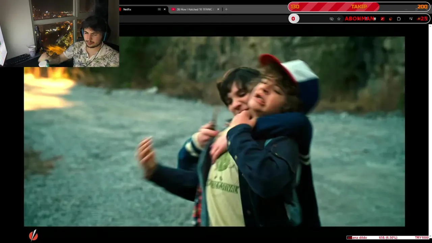This screenshot has height=243, width=432.
Task: Click the Netflix video to pause playback
Action: [214, 132]
